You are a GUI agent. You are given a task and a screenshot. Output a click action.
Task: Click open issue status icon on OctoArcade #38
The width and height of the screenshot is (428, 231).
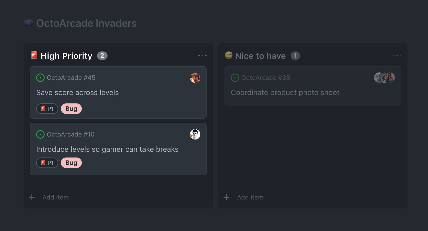[235, 78]
